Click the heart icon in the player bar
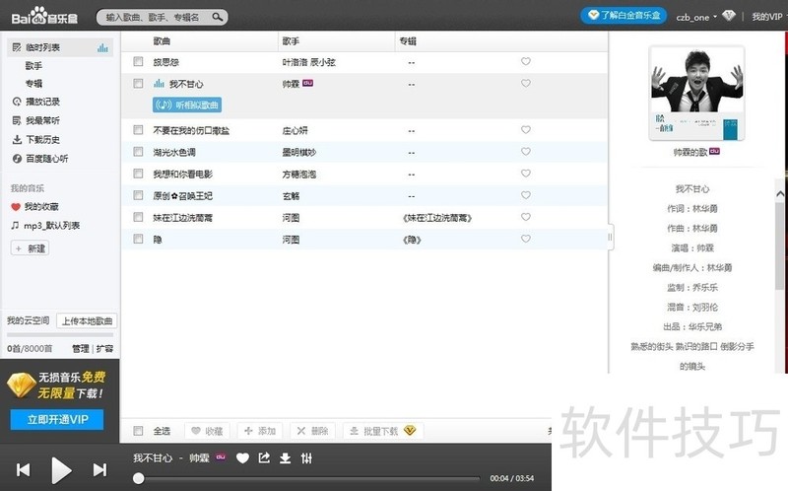The height and width of the screenshot is (491, 788). (x=242, y=457)
